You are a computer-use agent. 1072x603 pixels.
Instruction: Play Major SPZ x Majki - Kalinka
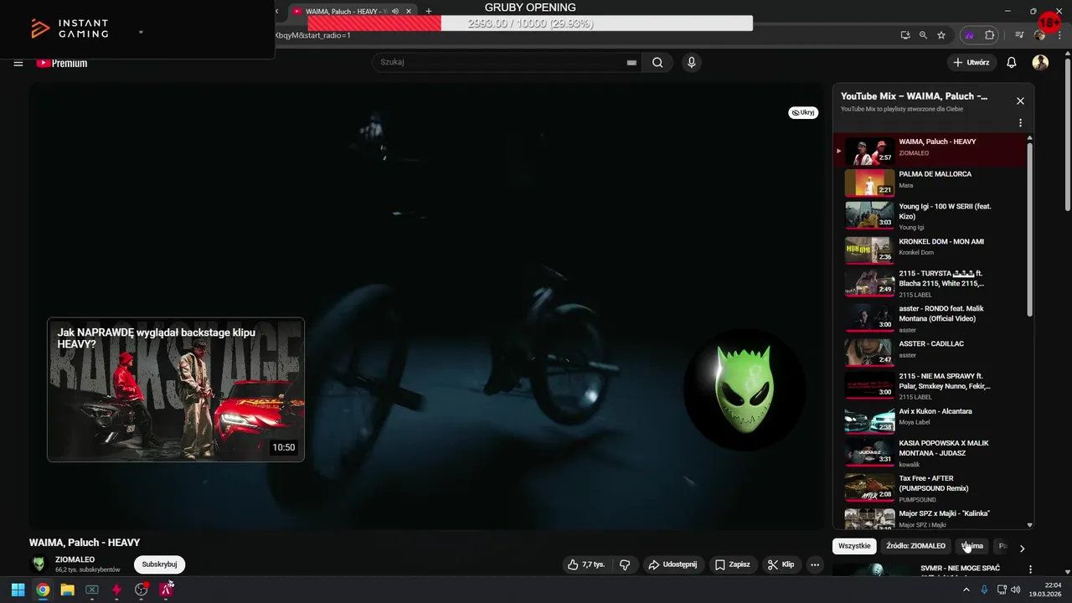point(930,518)
